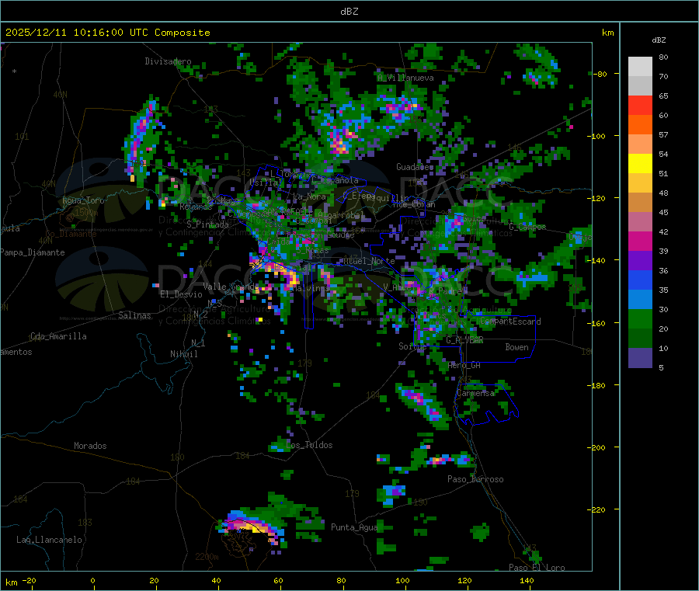Select the -160 vertical axis tick label
Screen dimensions: 699x591
598,323
